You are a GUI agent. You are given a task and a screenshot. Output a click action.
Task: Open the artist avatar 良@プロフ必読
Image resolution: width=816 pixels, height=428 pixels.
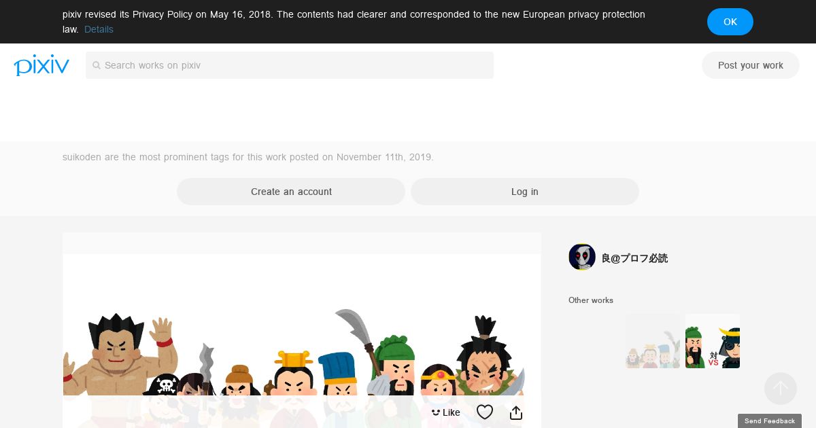(582, 257)
